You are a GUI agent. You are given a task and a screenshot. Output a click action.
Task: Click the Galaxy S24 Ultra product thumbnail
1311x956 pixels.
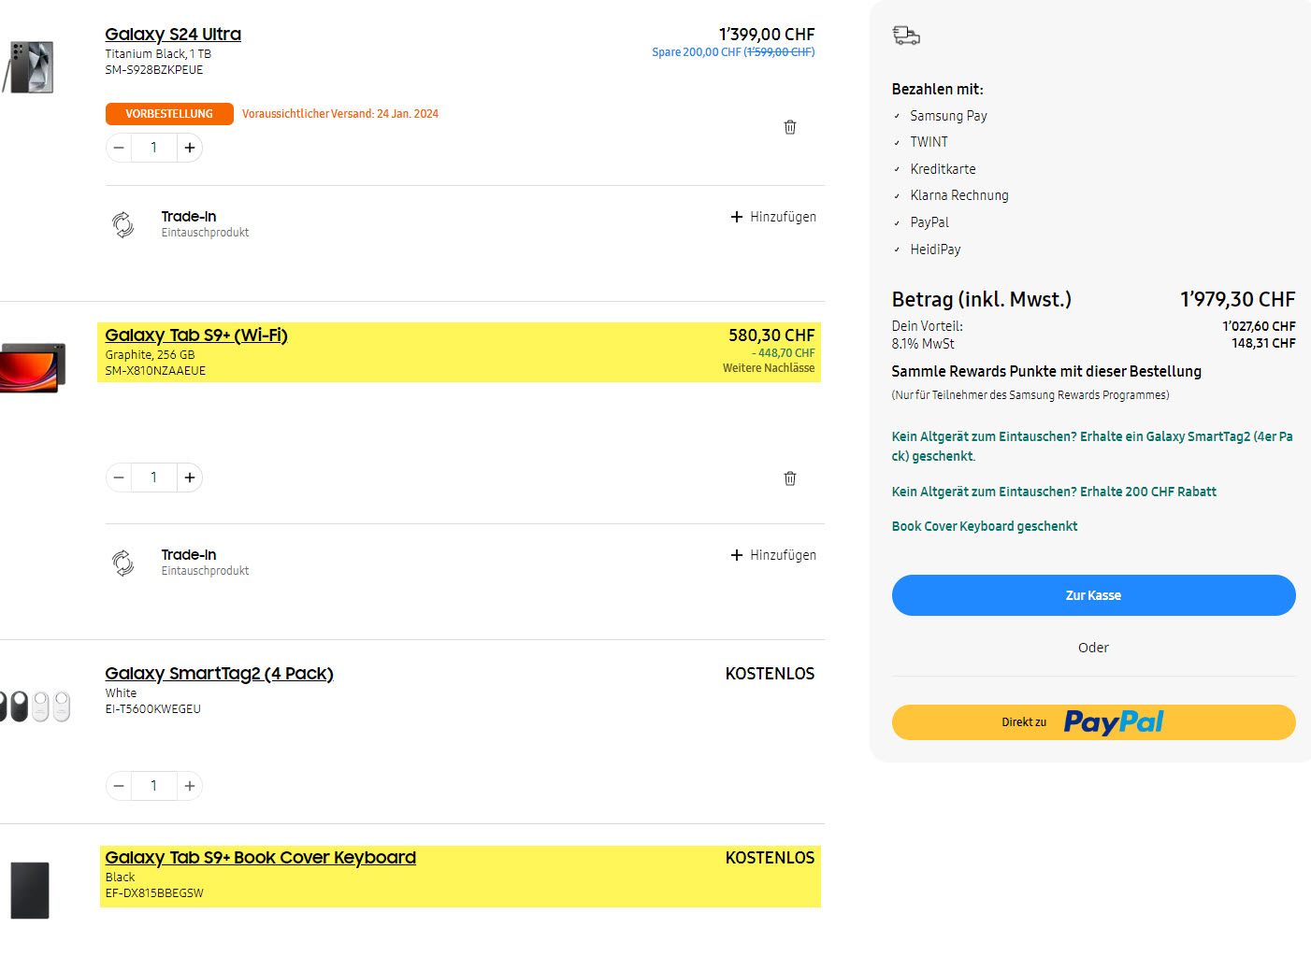click(31, 67)
